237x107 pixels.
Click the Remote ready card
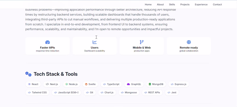(189, 46)
